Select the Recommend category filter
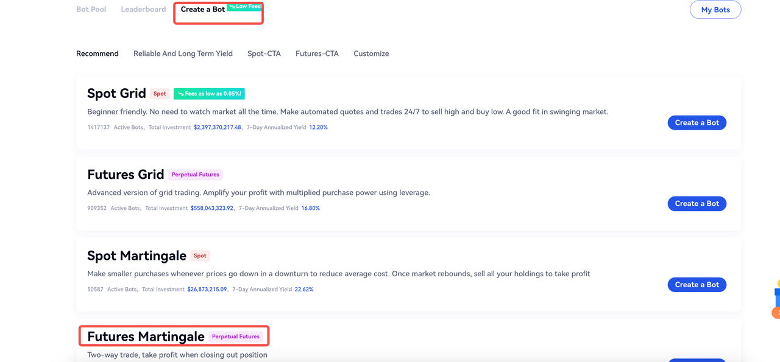 pos(97,54)
